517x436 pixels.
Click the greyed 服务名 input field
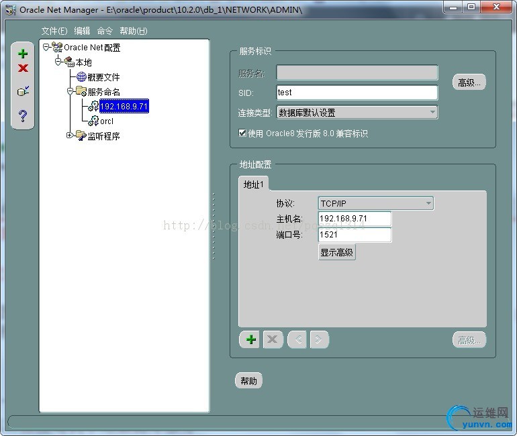pos(357,72)
